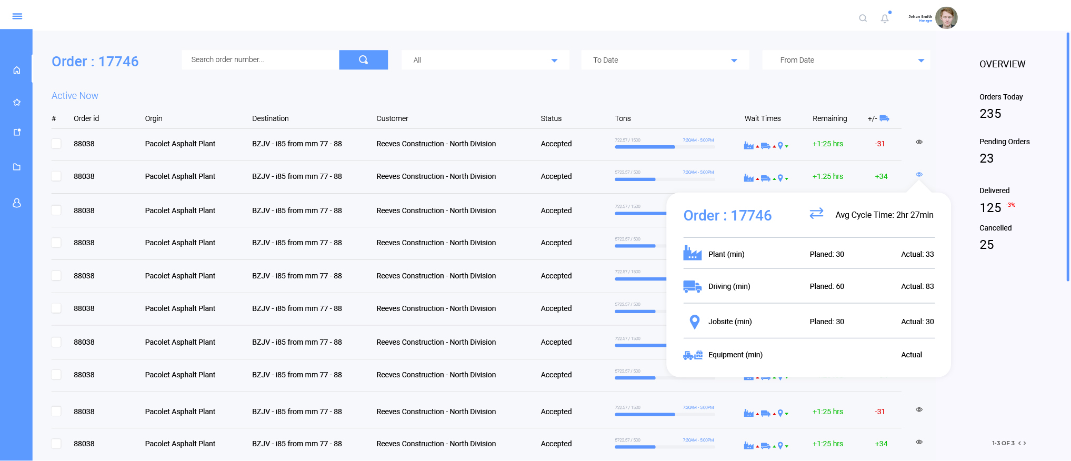
Task: Toggle the first order row checkbox
Action: (x=56, y=144)
